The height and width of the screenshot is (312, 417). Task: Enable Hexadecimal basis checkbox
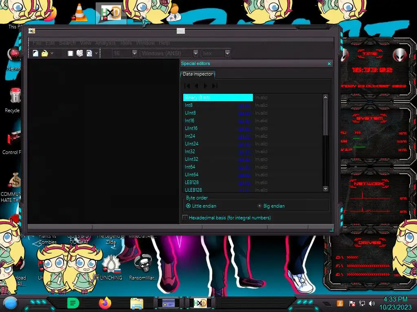[x=185, y=218]
